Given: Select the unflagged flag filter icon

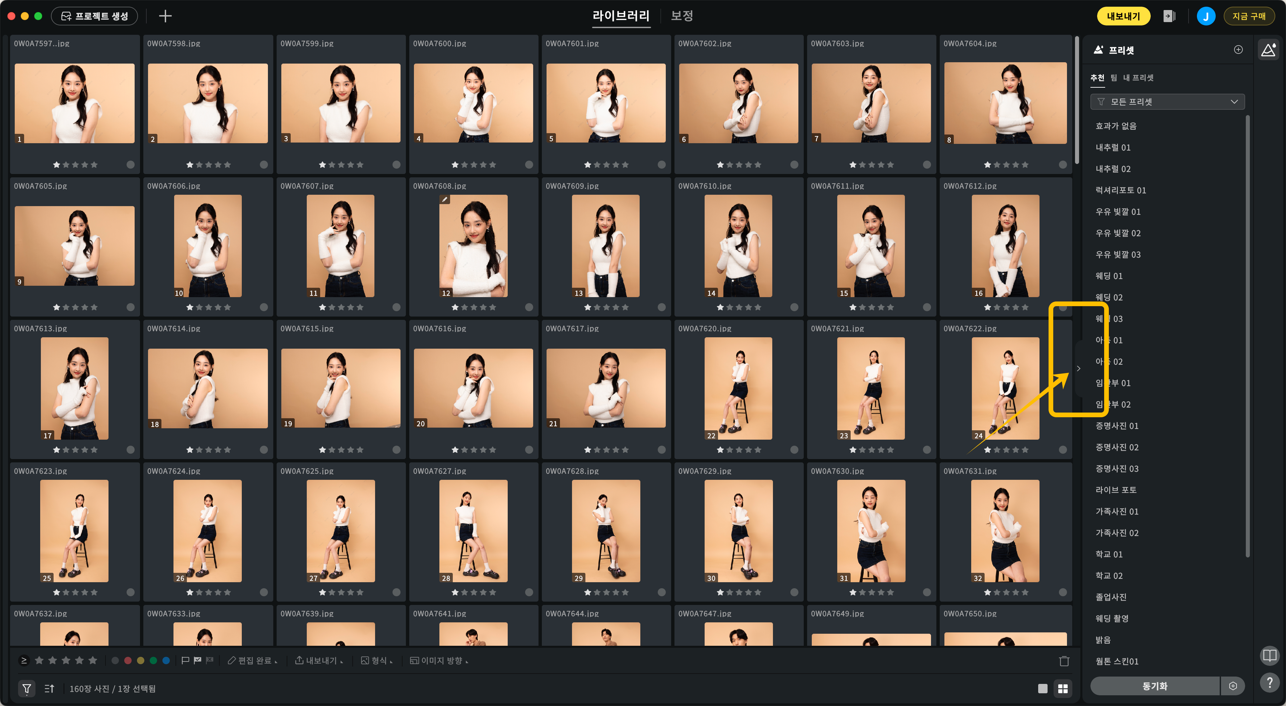Looking at the screenshot, I should tap(185, 660).
